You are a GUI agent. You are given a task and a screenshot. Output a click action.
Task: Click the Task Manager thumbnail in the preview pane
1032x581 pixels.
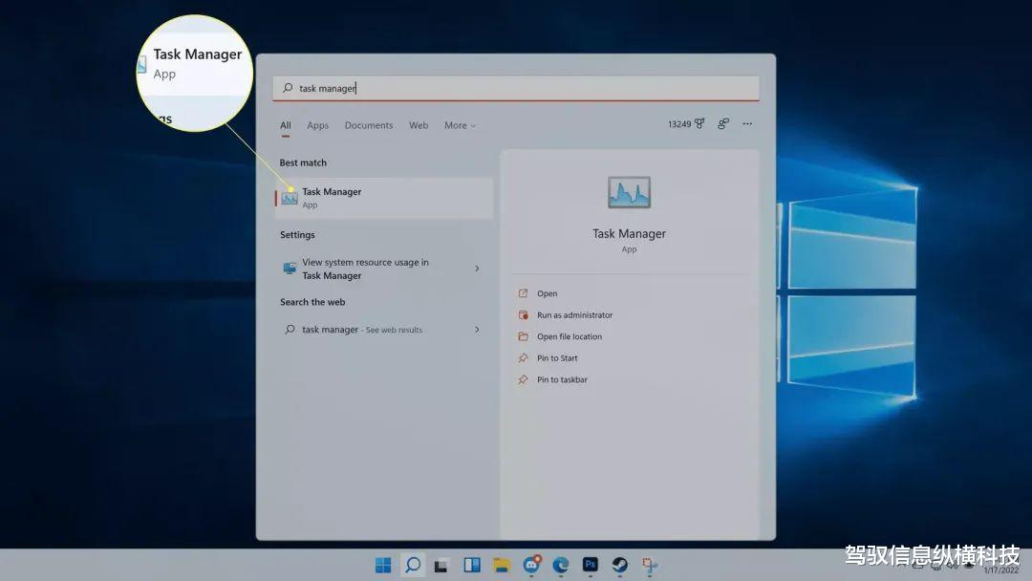pyautogui.click(x=629, y=191)
